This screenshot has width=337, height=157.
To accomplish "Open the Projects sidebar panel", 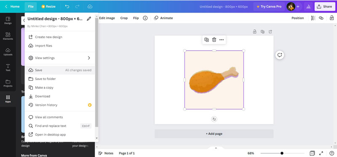I will point(8,83).
